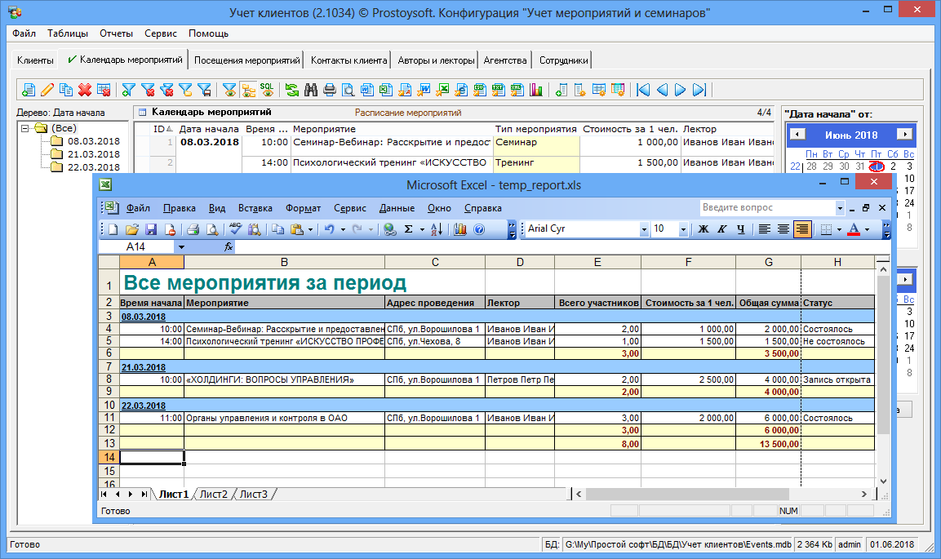
Task: Click Excel spelling check ABC icon
Action: [235, 229]
